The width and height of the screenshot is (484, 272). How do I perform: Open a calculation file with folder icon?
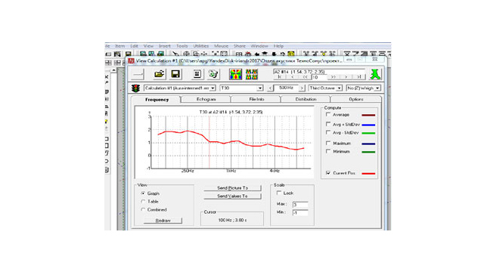[160, 74]
